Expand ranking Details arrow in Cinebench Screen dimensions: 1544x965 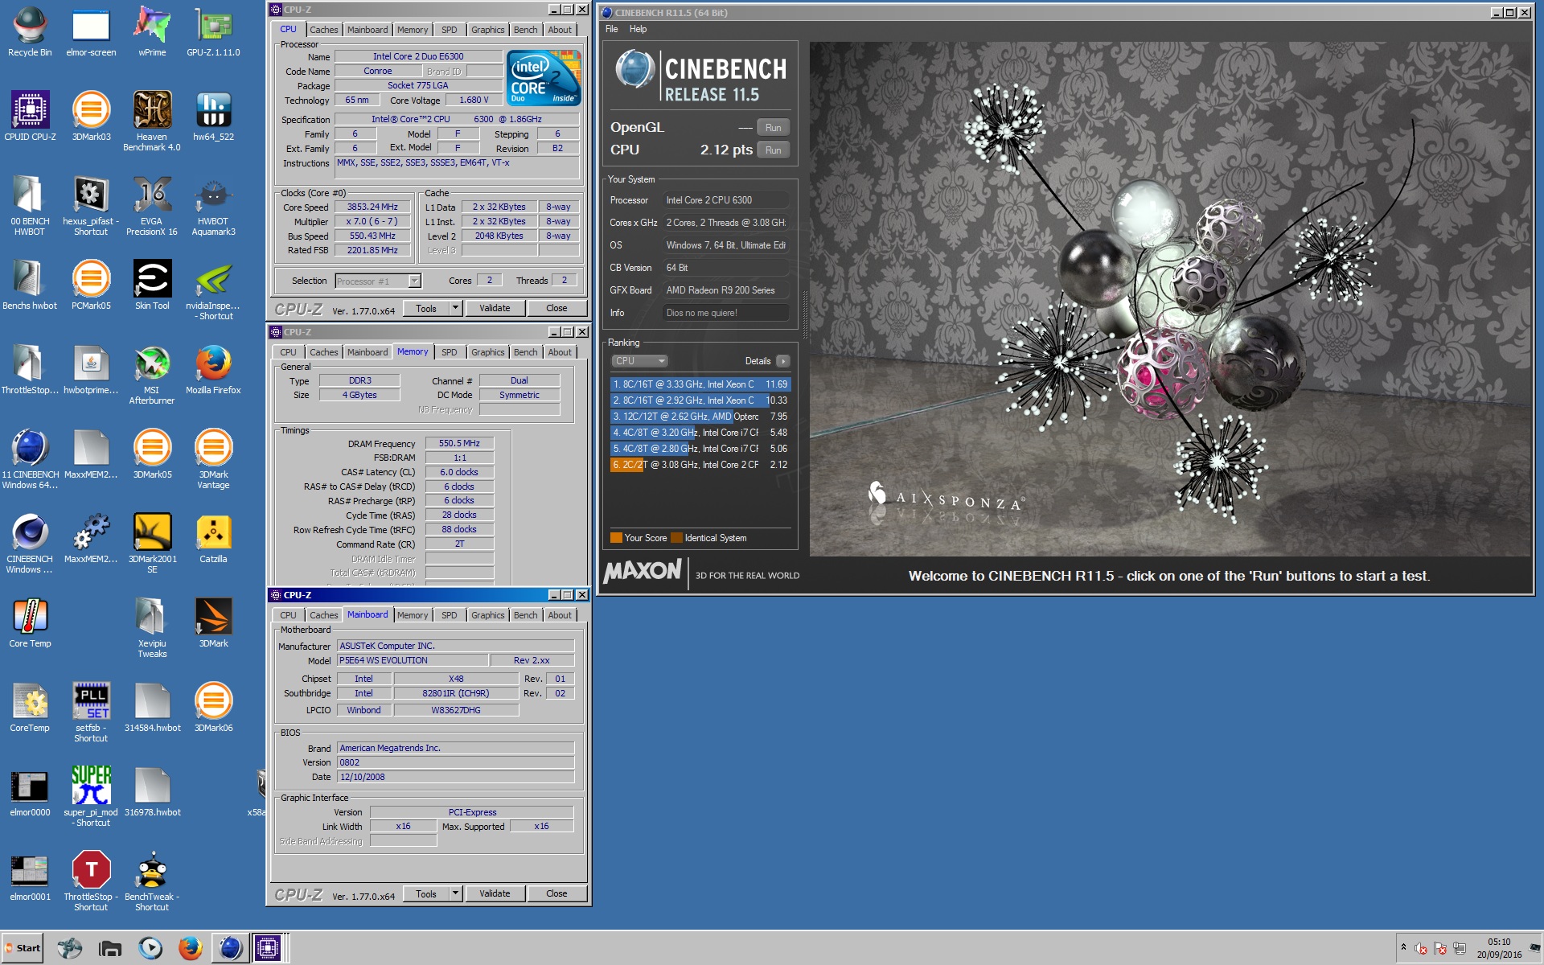pyautogui.click(x=782, y=361)
